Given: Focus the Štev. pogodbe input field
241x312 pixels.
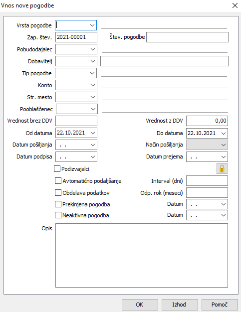Looking at the screenshot, I should tap(187, 37).
